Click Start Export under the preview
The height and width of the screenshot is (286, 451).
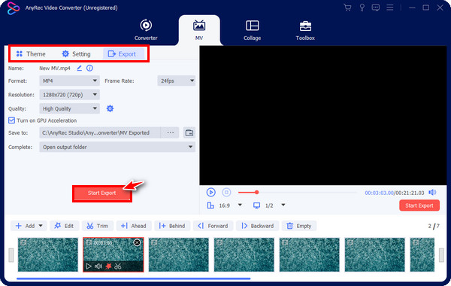[x=419, y=205]
